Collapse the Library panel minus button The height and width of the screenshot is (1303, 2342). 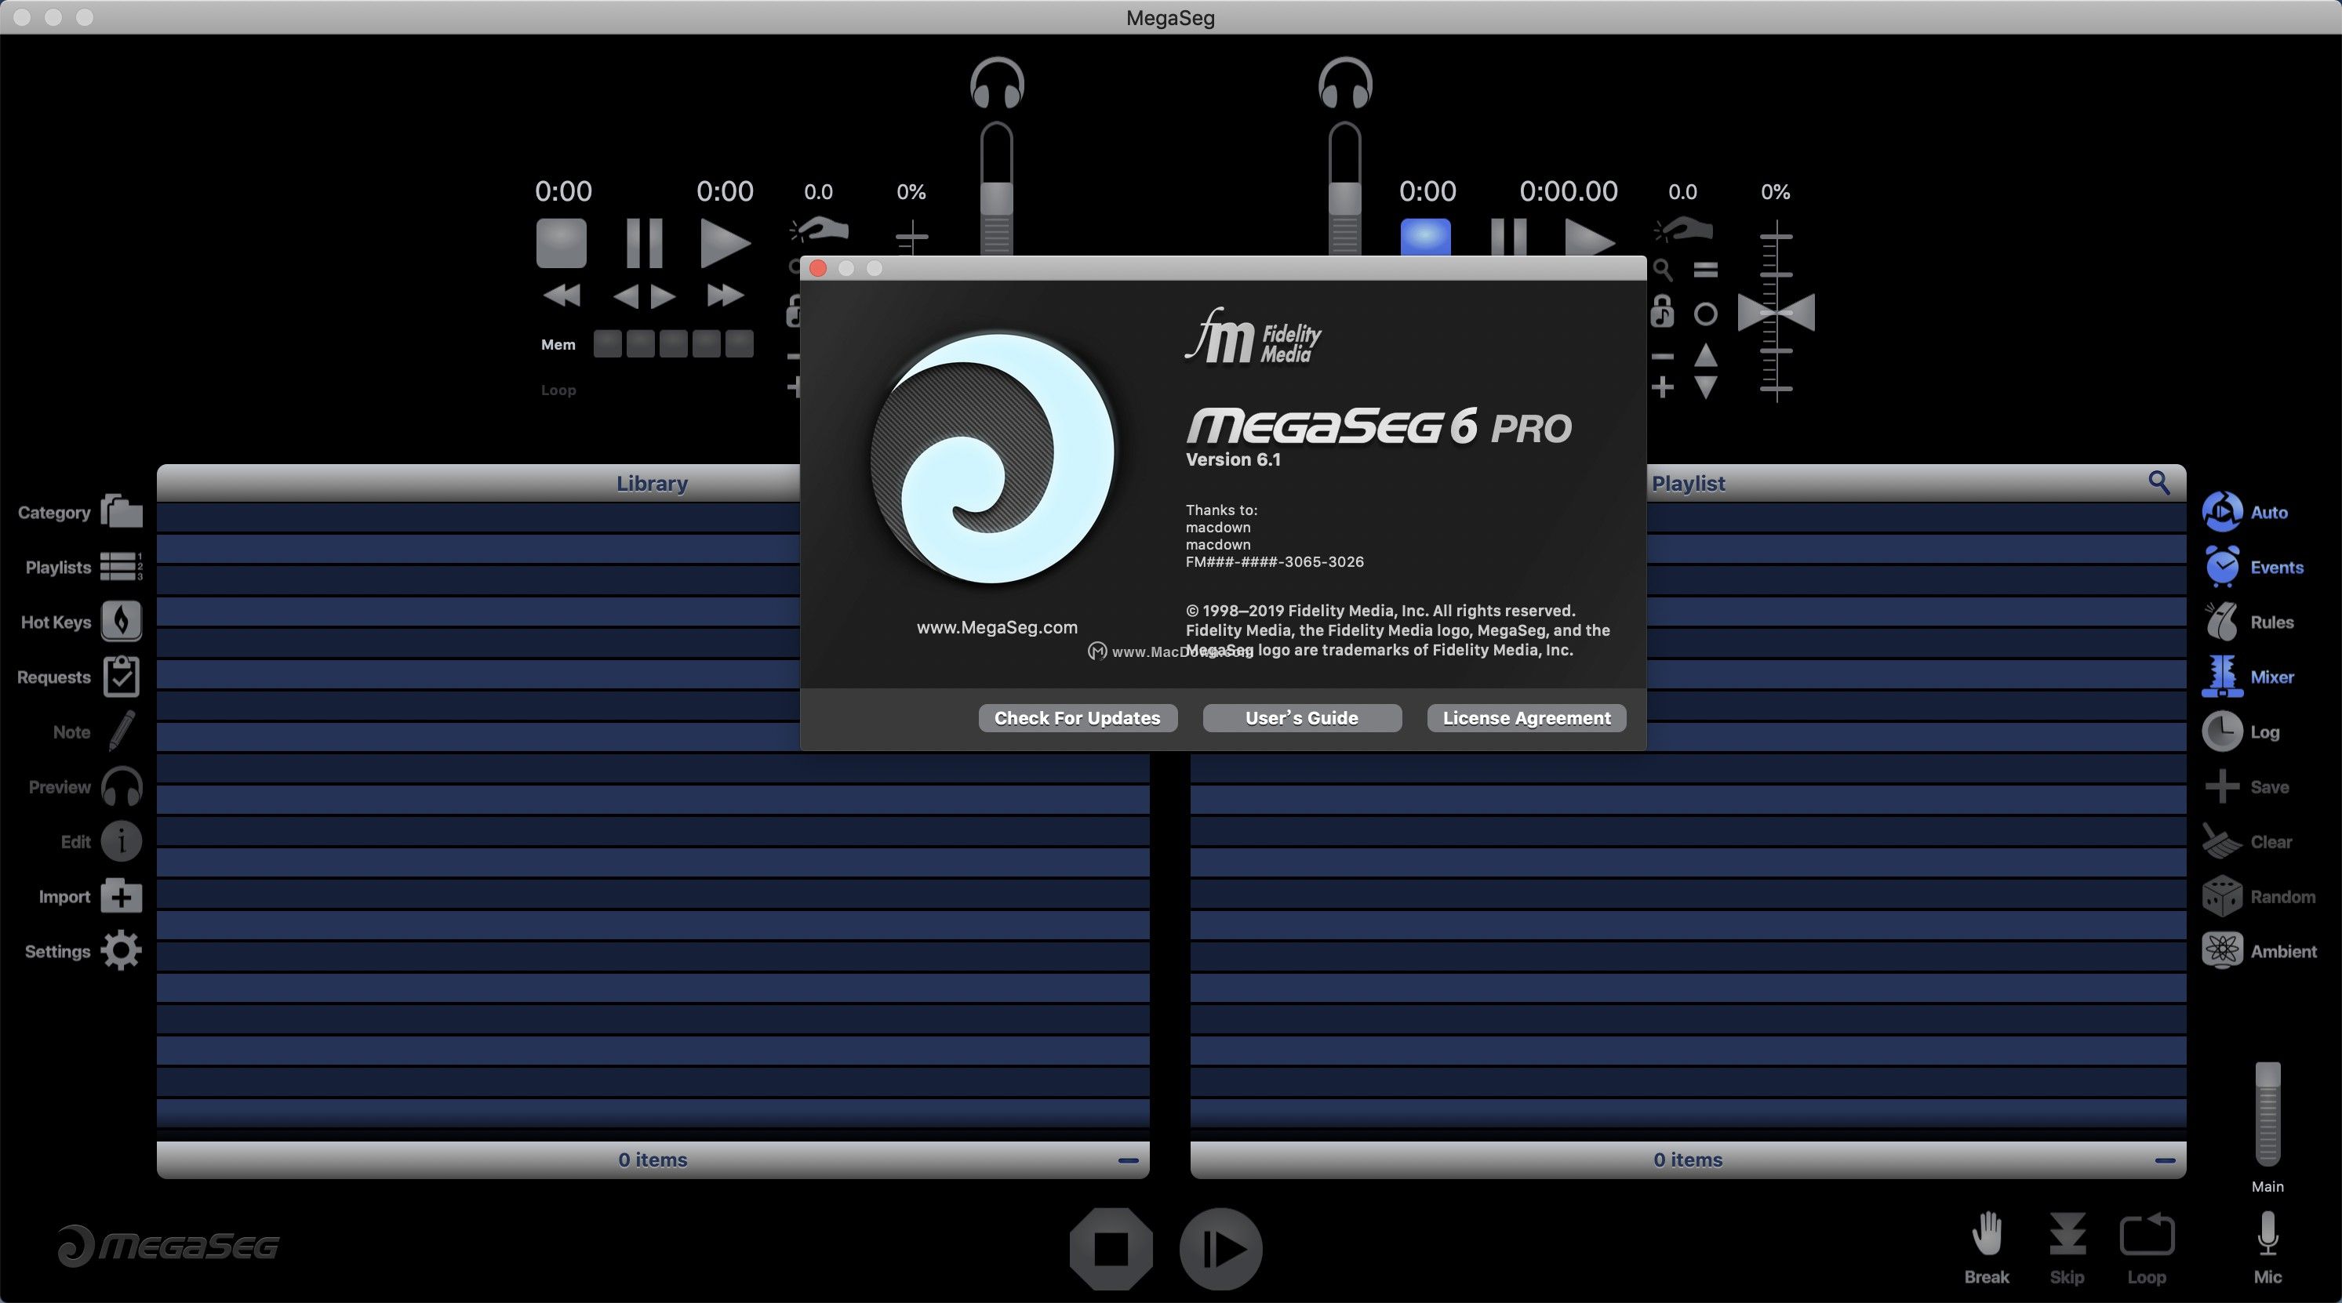[x=1127, y=1160]
